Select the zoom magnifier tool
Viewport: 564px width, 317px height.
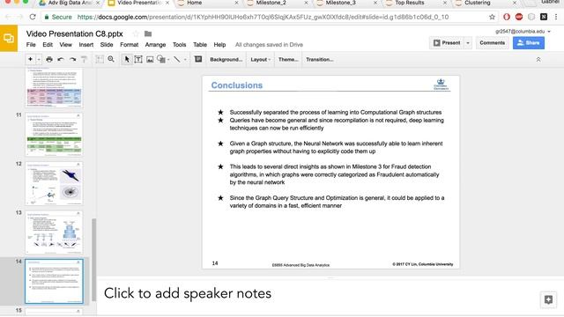click(111, 59)
